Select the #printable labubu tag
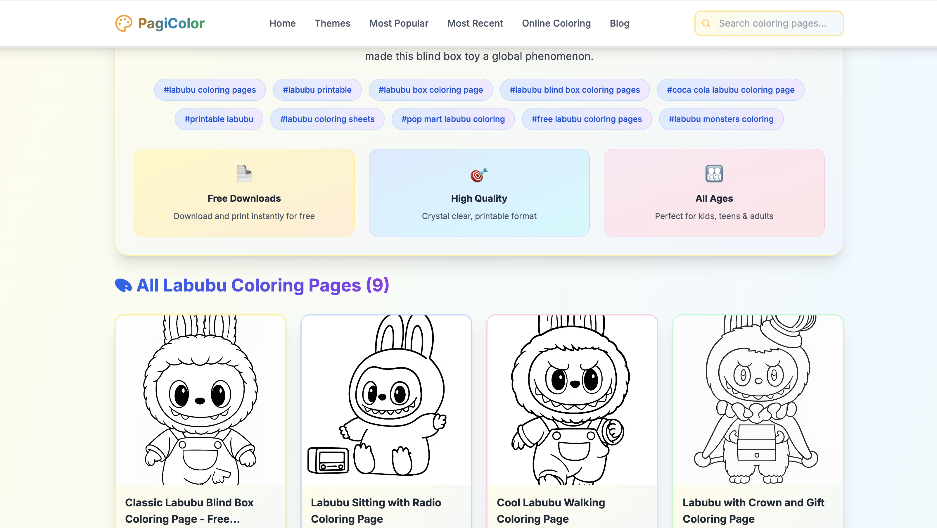Screen dimensions: 937x528 (x=219, y=119)
